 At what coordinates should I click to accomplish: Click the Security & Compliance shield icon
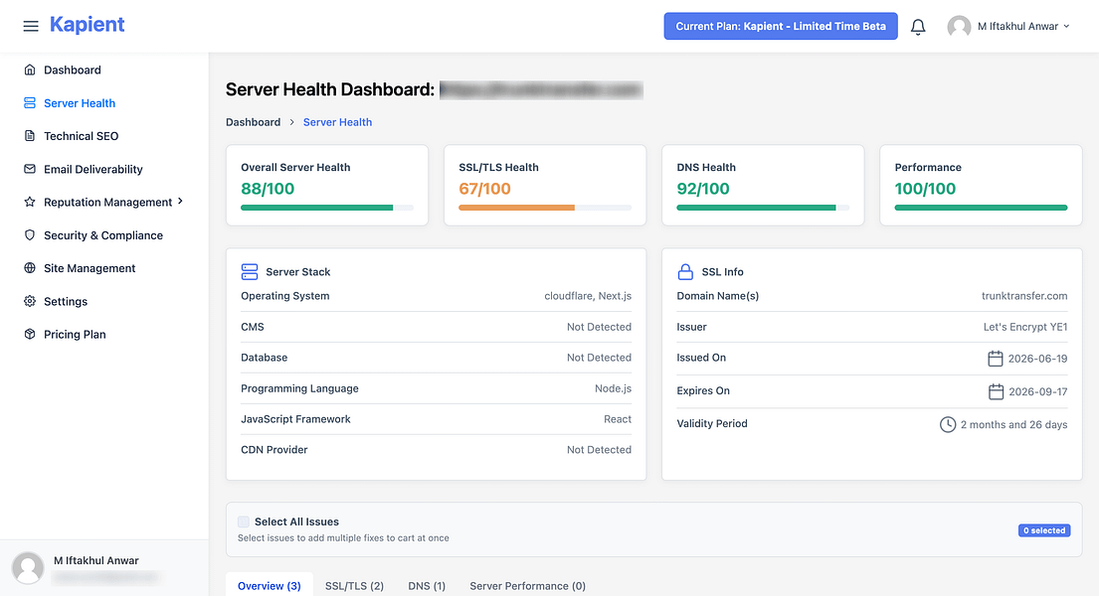tap(30, 235)
